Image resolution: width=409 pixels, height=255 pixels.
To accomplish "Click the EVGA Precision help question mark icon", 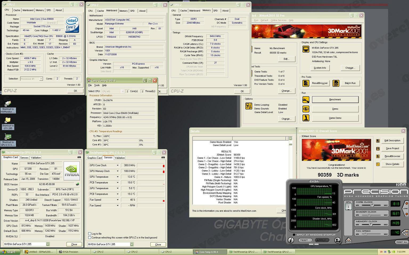I will (398, 185).
